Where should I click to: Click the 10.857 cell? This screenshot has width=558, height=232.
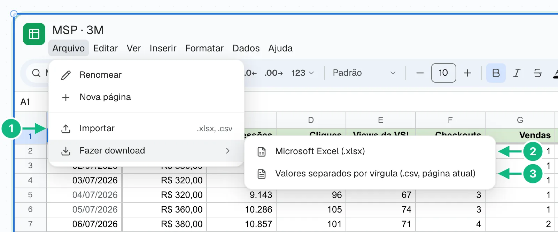(x=241, y=224)
